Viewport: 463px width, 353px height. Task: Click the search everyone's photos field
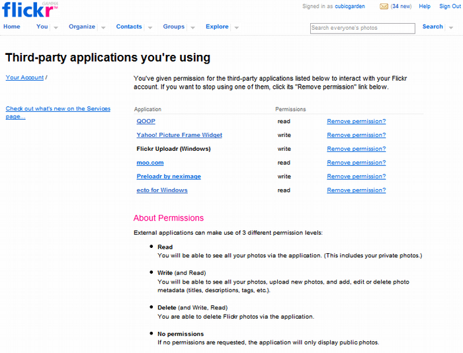pyautogui.click(x=362, y=28)
